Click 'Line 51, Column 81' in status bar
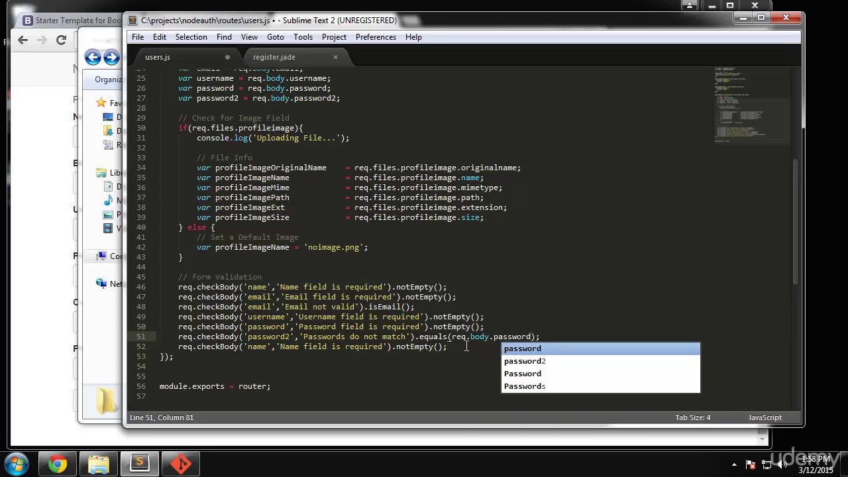Viewport: 848px width, 477px height. [x=162, y=417]
